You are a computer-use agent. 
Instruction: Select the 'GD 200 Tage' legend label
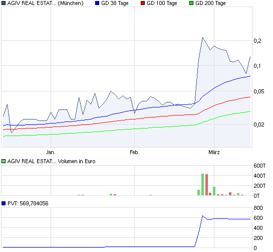(210, 3)
